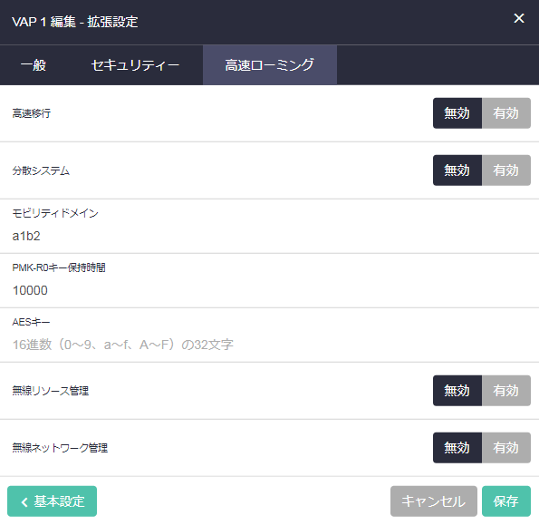Cancel changes with キャンセル
This screenshot has height=525, width=539.
(x=434, y=501)
